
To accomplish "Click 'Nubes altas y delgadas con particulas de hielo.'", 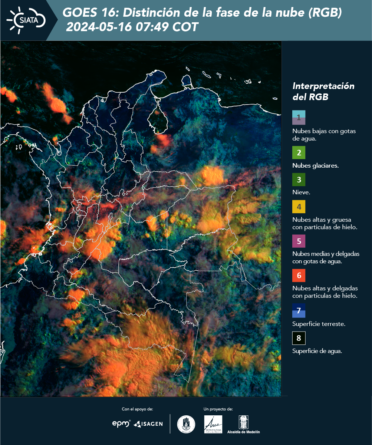I will [325, 292].
